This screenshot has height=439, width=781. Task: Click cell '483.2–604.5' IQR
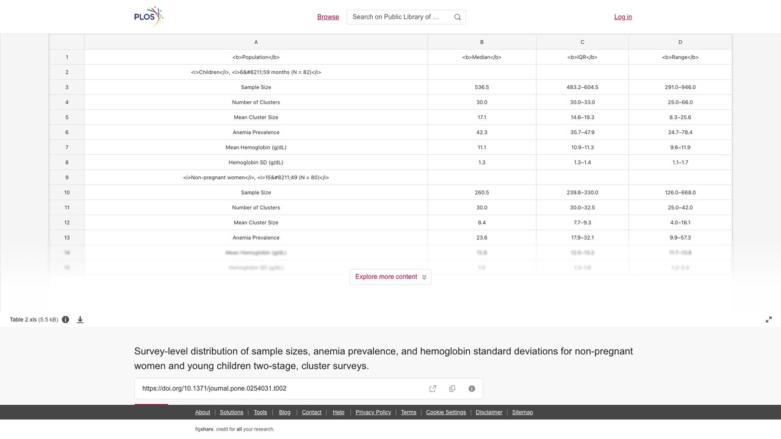pyautogui.click(x=582, y=87)
